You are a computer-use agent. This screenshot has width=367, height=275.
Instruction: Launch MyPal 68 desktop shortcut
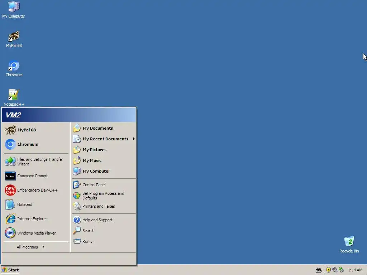14,39
